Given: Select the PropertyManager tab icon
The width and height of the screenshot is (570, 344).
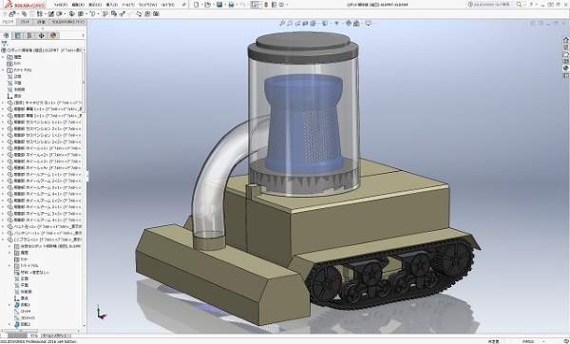Looking at the screenshot, I should (17, 36).
